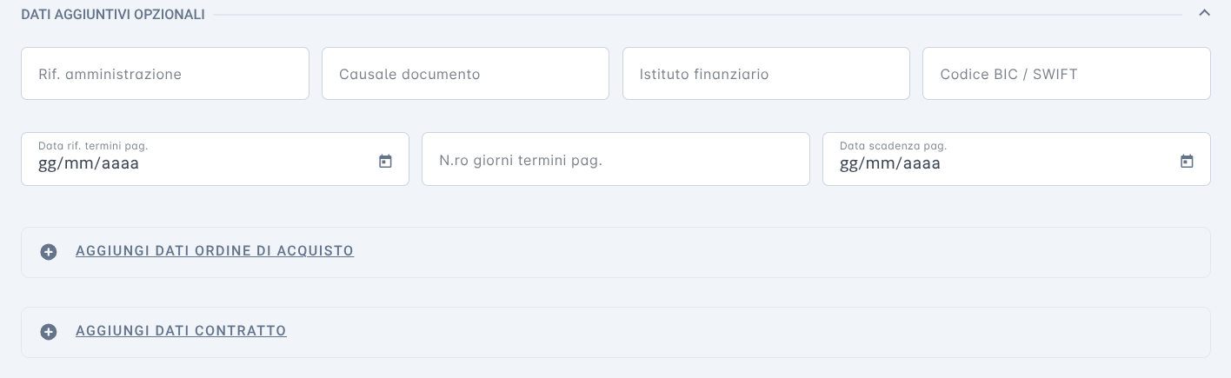Focus the Rif. amministrazione field

pyautogui.click(x=165, y=74)
